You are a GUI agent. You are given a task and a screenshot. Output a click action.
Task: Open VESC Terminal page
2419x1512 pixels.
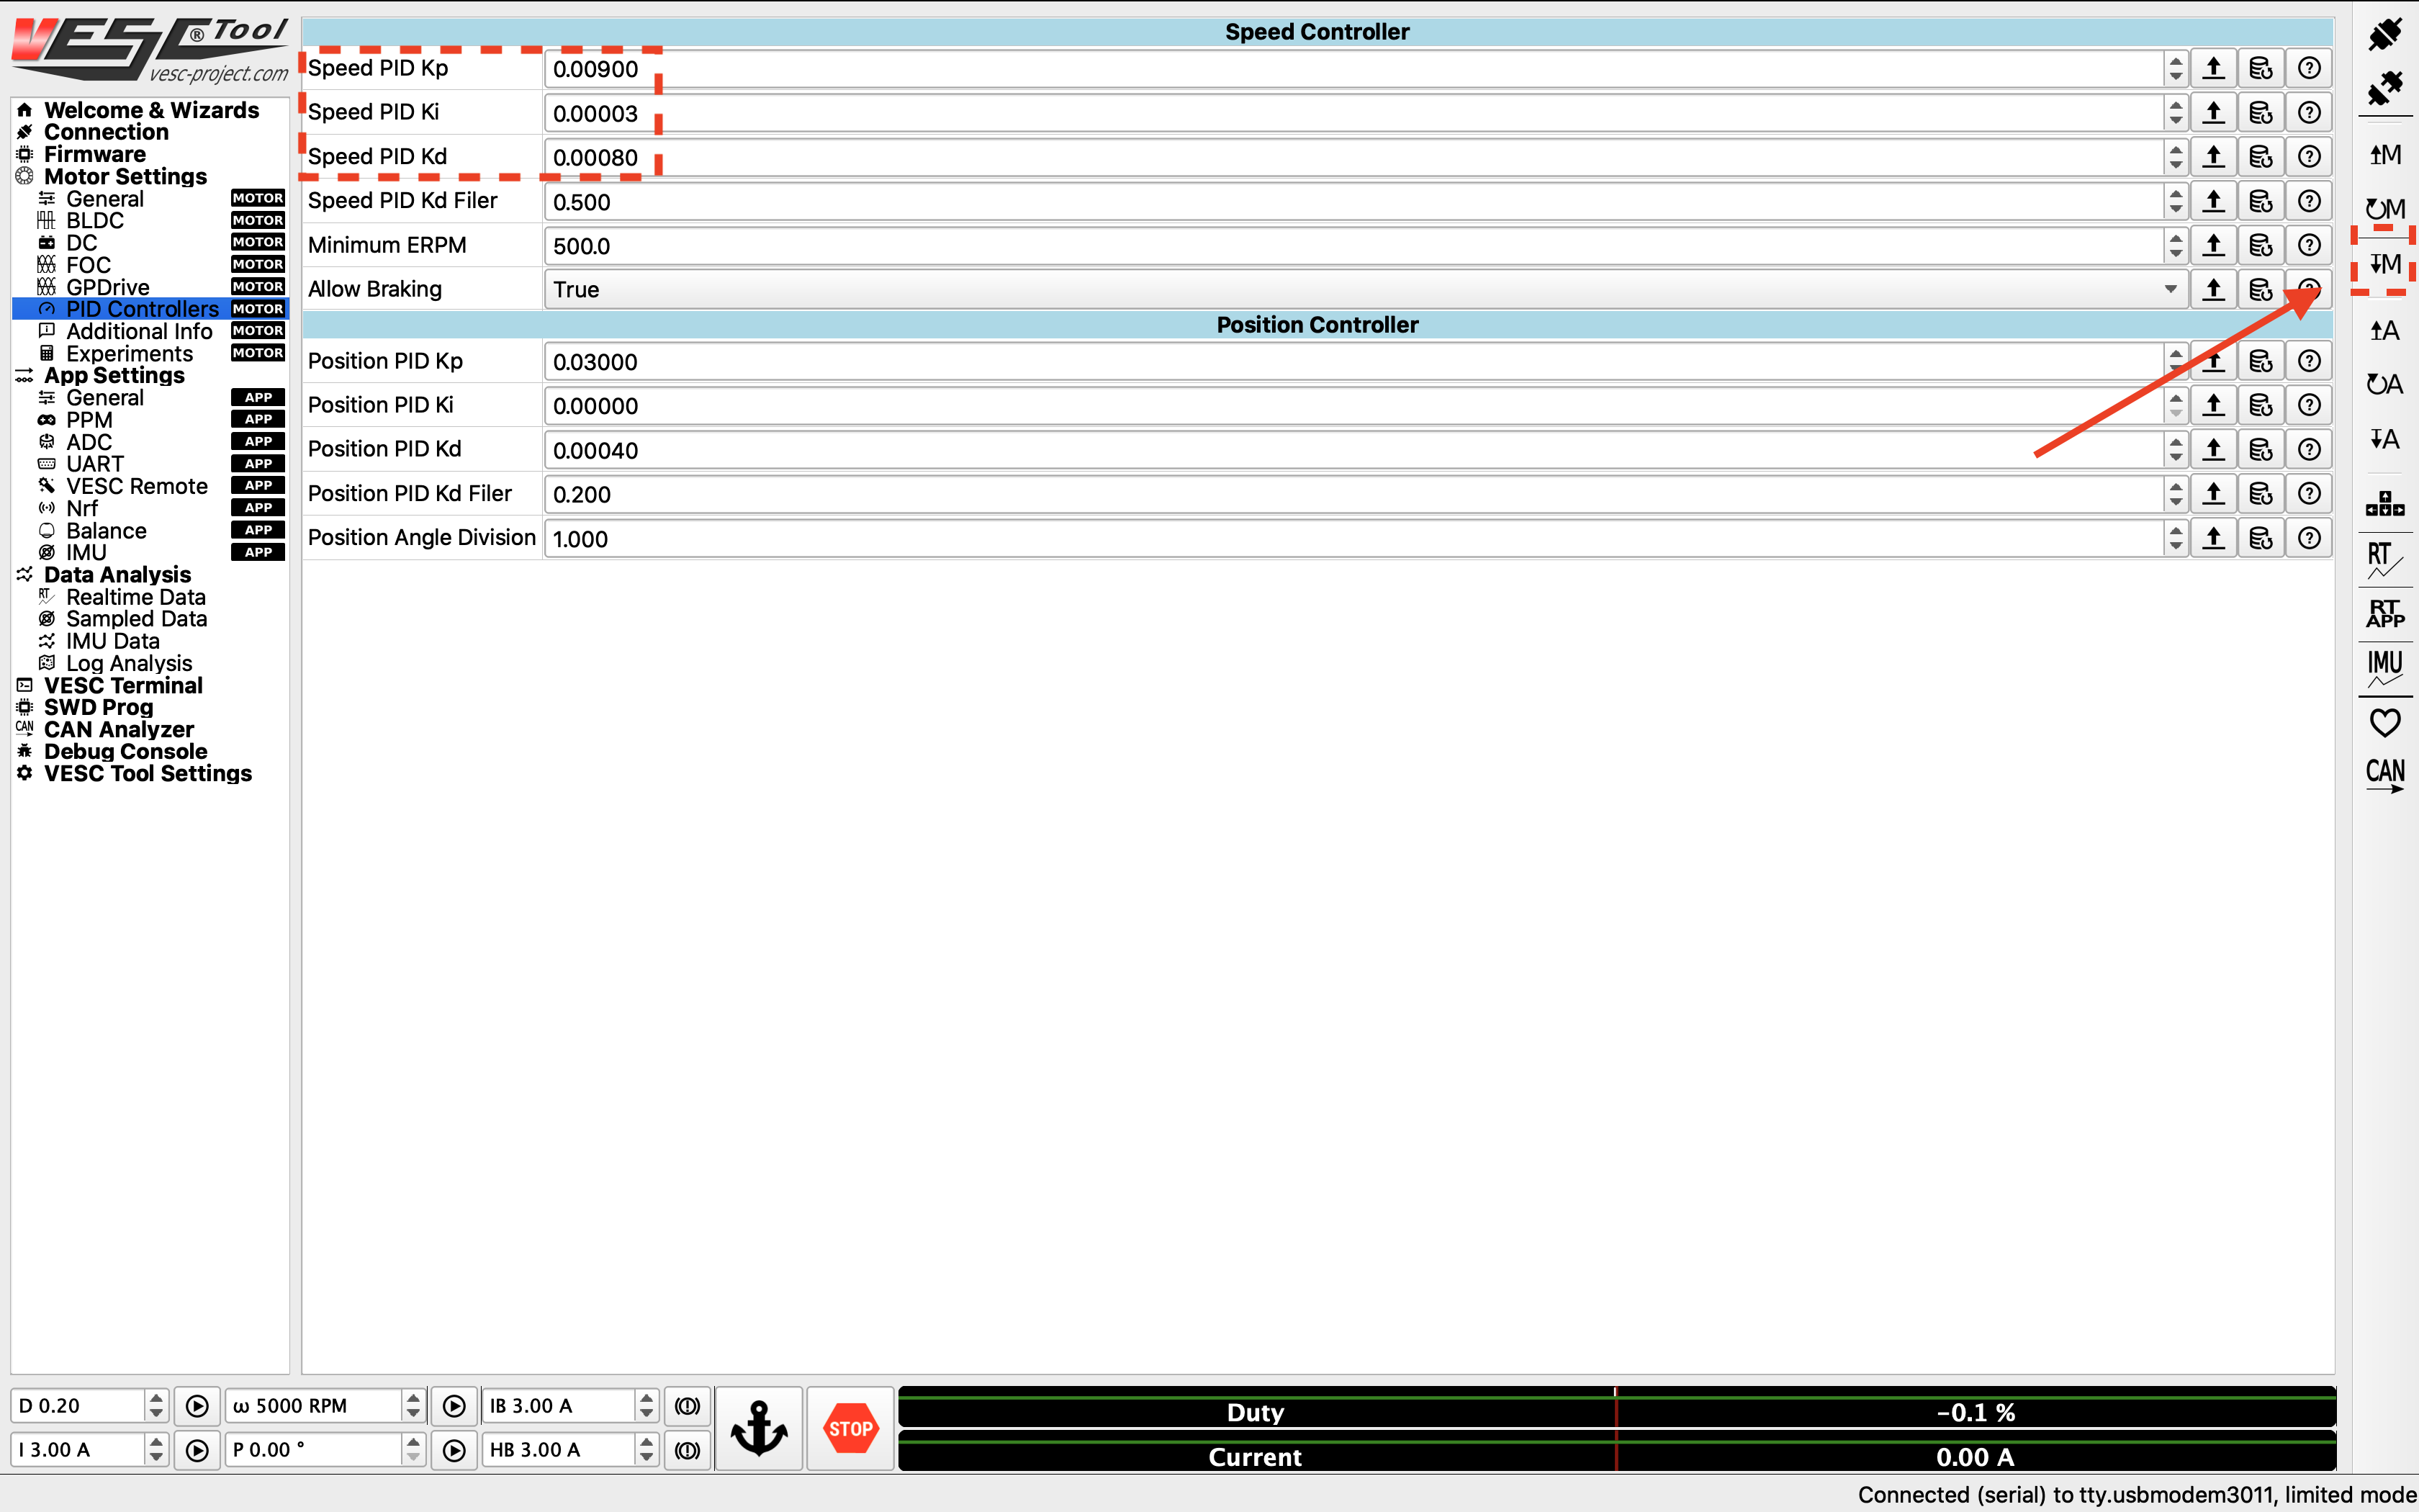click(123, 685)
